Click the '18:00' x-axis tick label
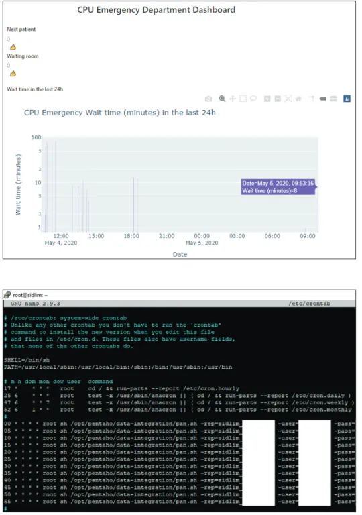Screen dimensions: 362x515 [x=131, y=236]
